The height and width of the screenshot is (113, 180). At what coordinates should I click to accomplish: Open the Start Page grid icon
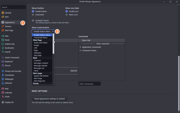tap(3, 30)
